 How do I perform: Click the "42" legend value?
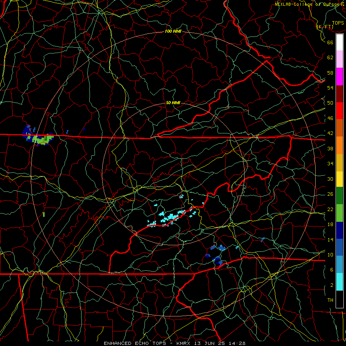coord(330,133)
